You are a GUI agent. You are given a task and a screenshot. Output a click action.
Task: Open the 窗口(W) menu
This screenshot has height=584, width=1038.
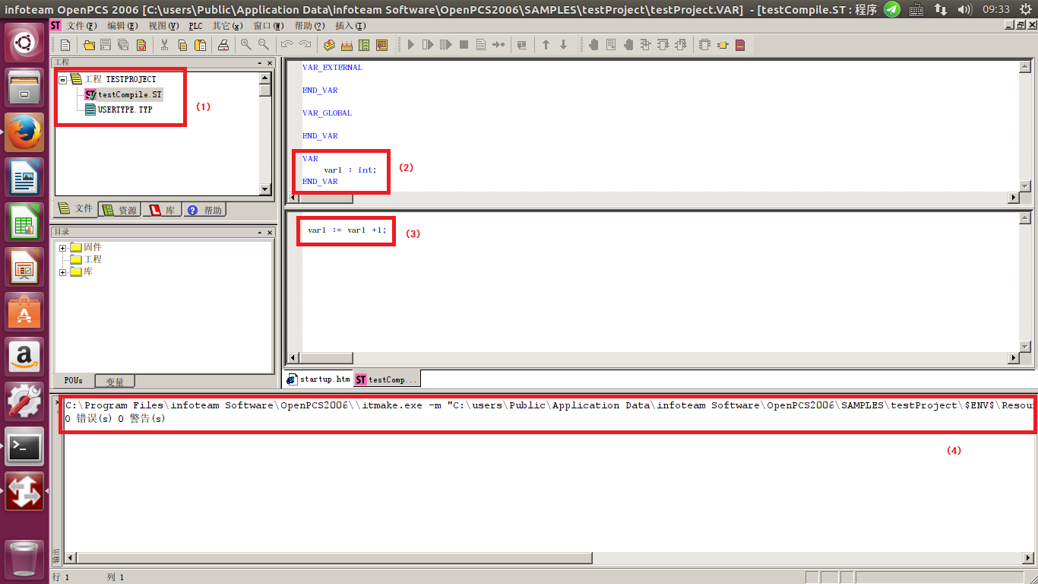tap(269, 26)
